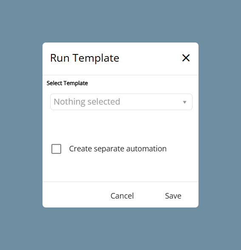Click the Select Template label
This screenshot has height=250, width=241.
[67, 83]
